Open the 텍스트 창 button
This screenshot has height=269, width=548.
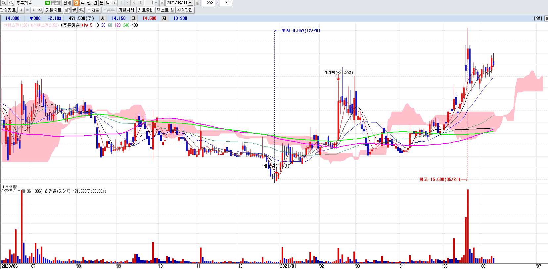[x=165, y=10]
